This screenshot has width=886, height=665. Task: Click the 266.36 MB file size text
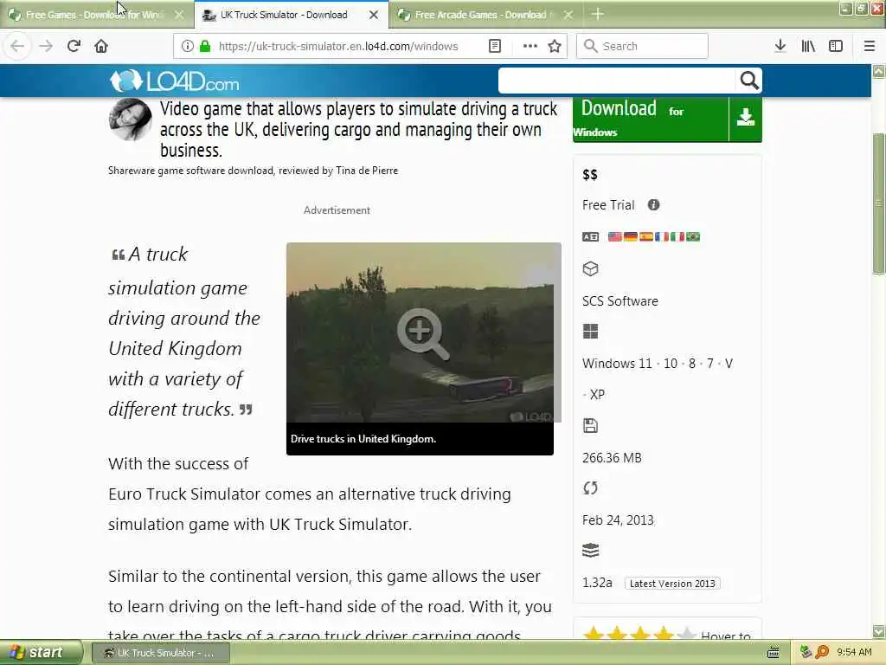pyautogui.click(x=612, y=457)
